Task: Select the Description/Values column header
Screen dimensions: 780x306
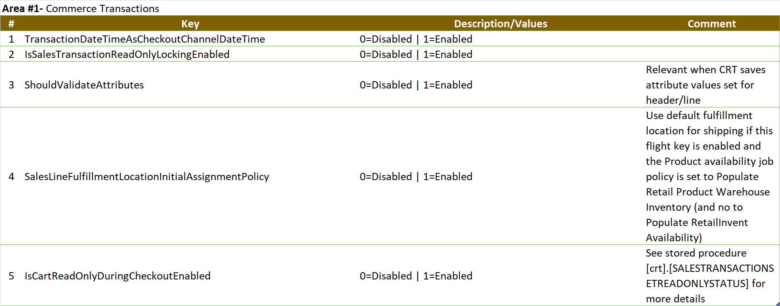Action: point(500,24)
